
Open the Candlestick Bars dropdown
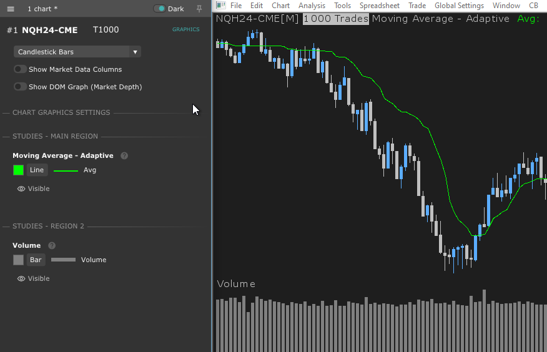point(77,52)
